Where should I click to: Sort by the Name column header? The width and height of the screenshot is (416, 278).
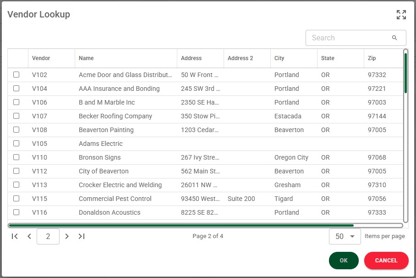(86, 58)
